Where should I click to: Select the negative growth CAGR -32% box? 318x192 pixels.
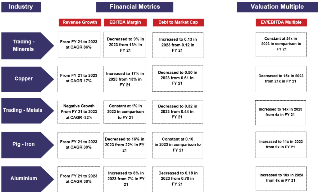click(x=79, y=111)
